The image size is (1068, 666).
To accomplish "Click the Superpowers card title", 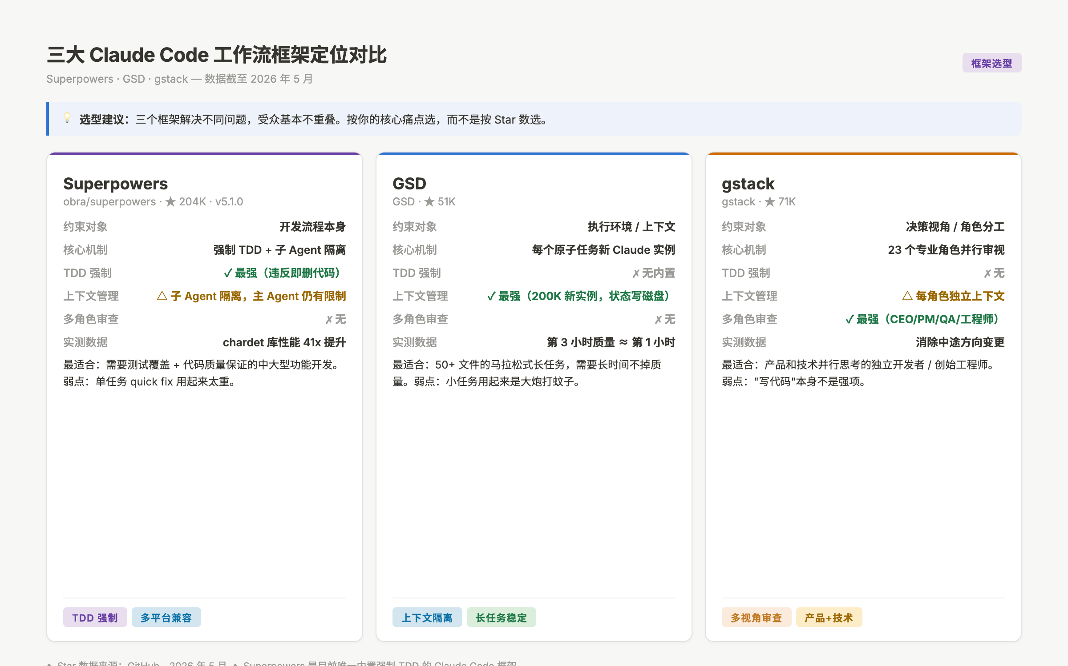I will (115, 184).
